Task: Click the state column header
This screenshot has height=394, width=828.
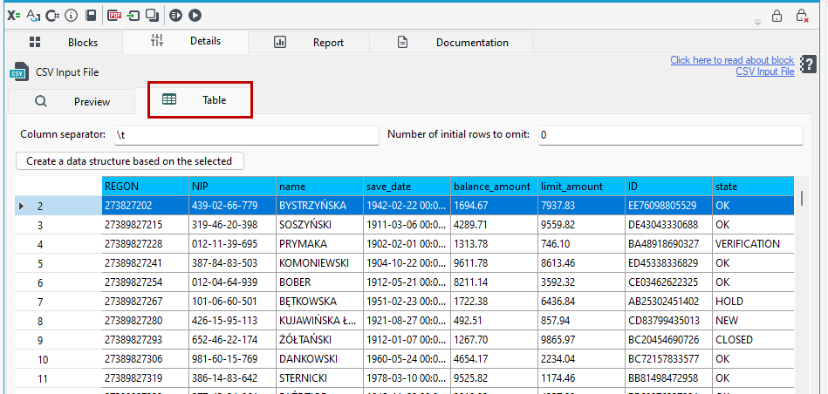Action: [x=752, y=187]
